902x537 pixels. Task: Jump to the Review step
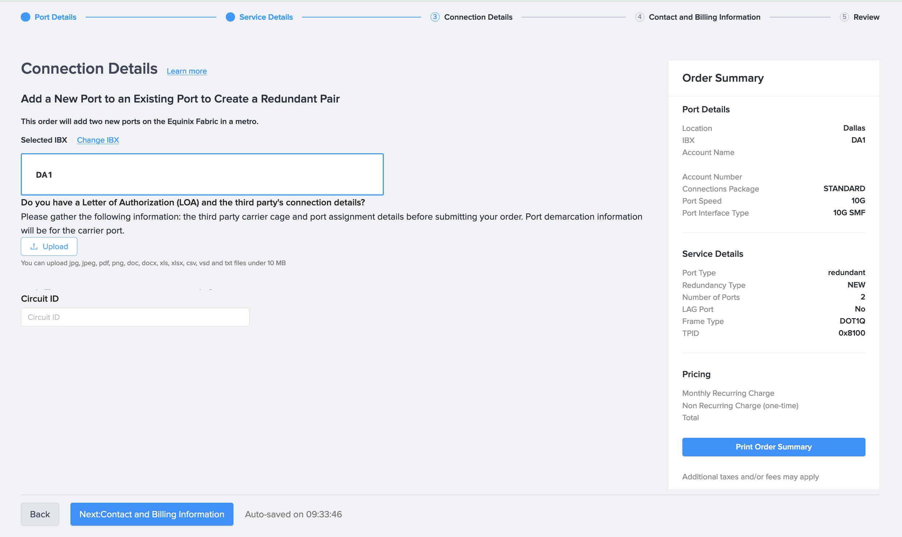(866, 17)
